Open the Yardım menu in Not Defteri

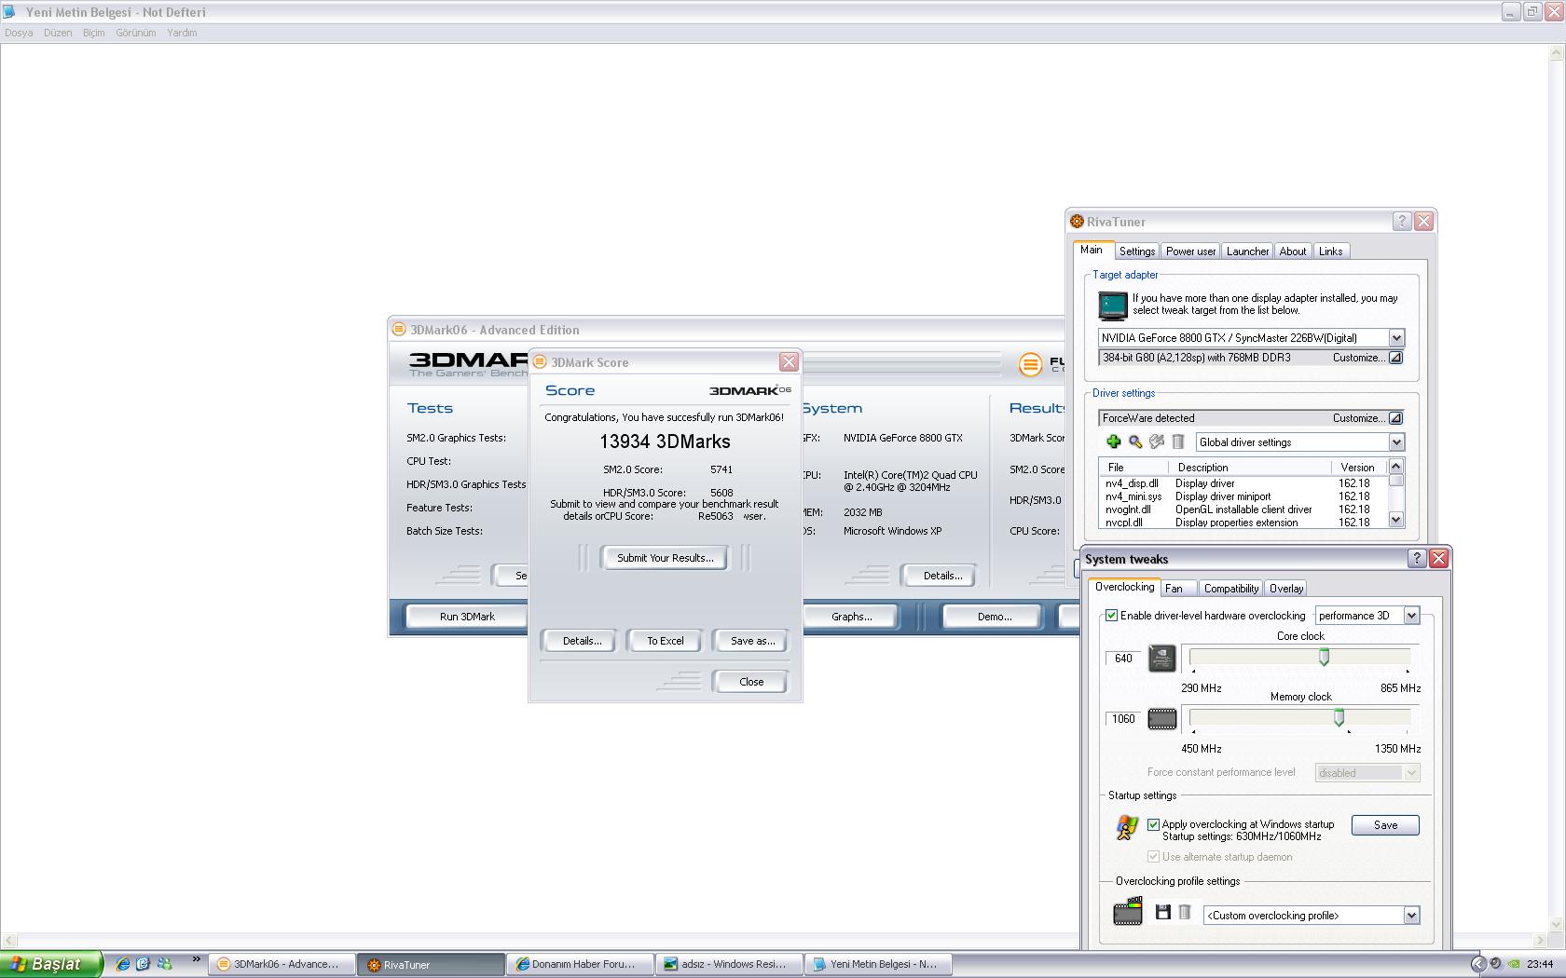click(182, 33)
